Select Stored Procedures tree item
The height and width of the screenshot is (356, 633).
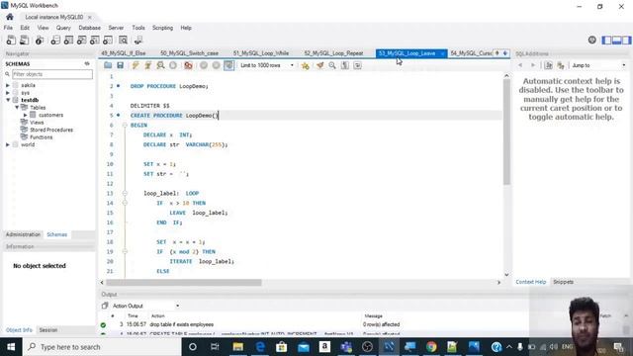[x=51, y=130]
